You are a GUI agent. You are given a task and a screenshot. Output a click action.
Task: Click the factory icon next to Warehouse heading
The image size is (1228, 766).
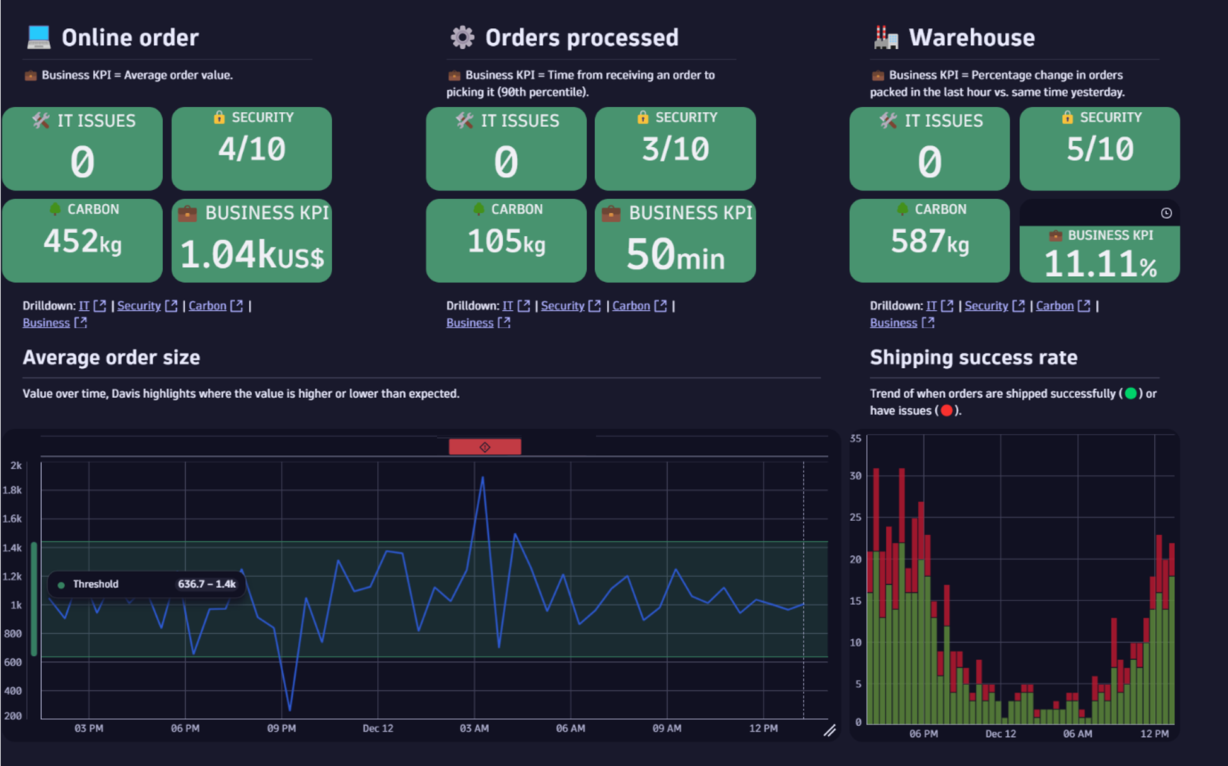tap(886, 37)
